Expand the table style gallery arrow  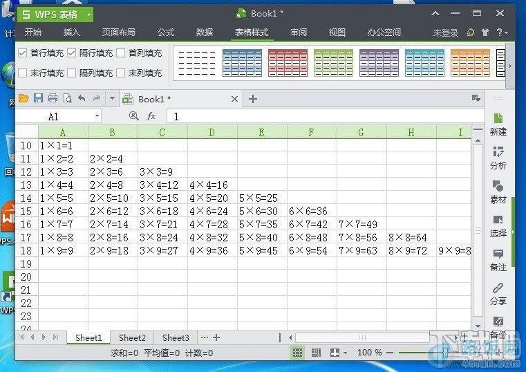510,66
